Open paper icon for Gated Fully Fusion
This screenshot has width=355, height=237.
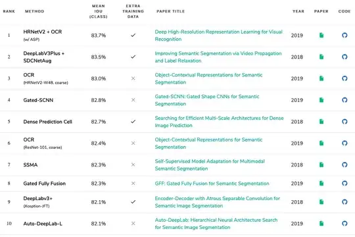click(x=321, y=183)
